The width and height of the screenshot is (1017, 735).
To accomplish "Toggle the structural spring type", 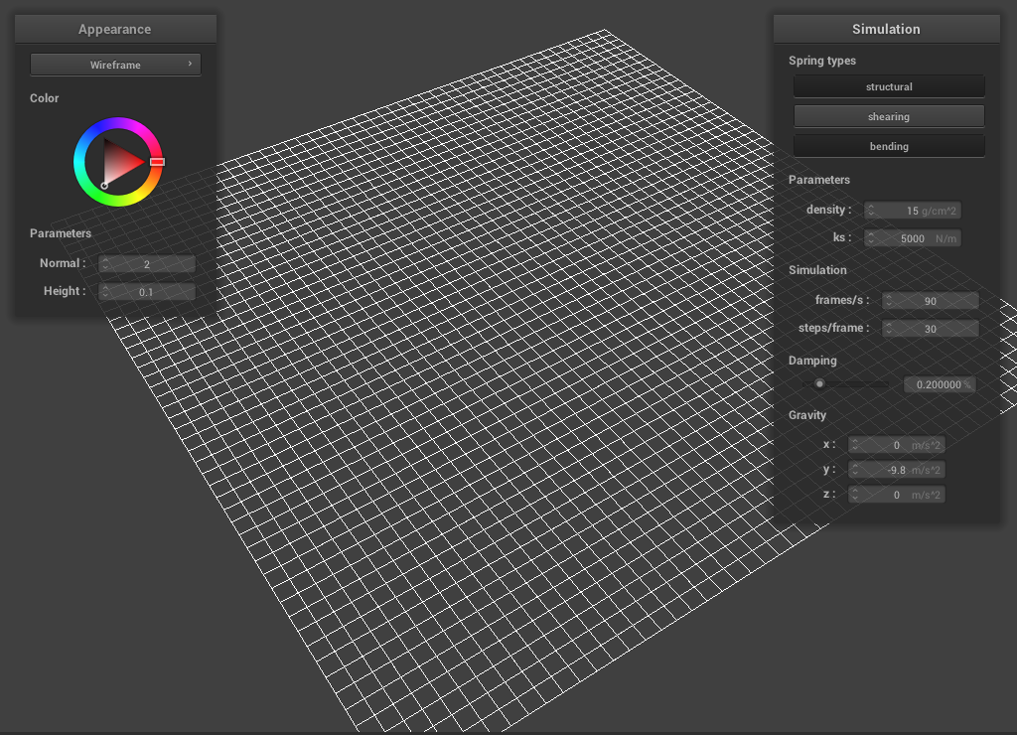I will click(x=889, y=86).
